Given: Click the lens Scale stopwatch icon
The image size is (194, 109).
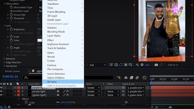Looking at the screenshot, I should click(11, 37).
